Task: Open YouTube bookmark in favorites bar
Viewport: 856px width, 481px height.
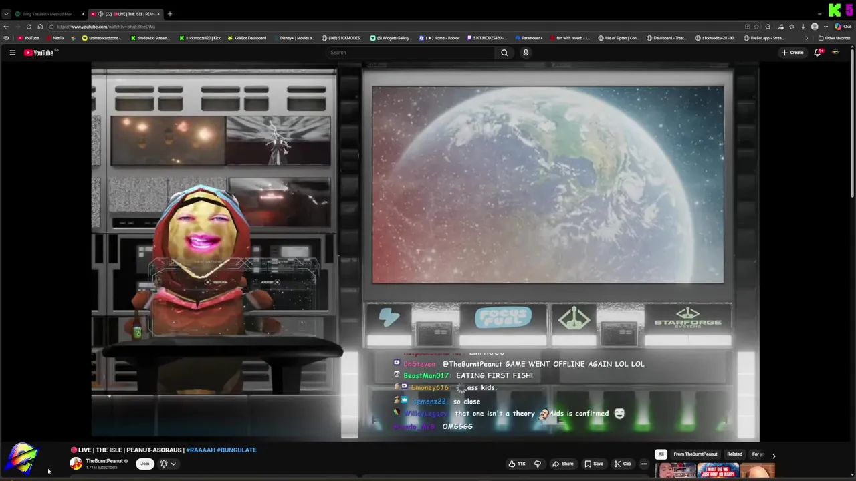Action: point(29,38)
